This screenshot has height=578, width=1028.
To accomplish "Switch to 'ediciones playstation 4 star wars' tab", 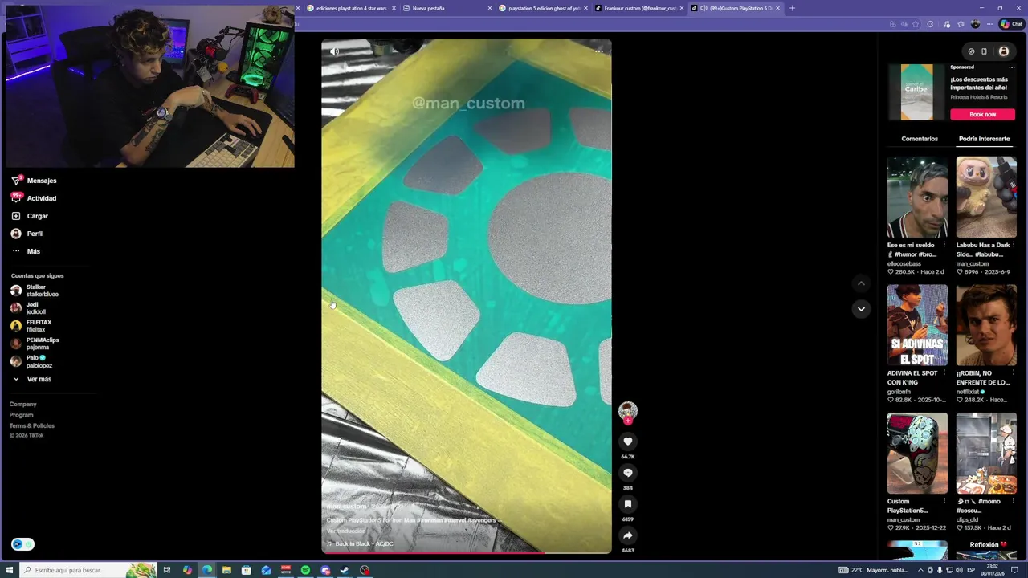I will pyautogui.click(x=352, y=8).
